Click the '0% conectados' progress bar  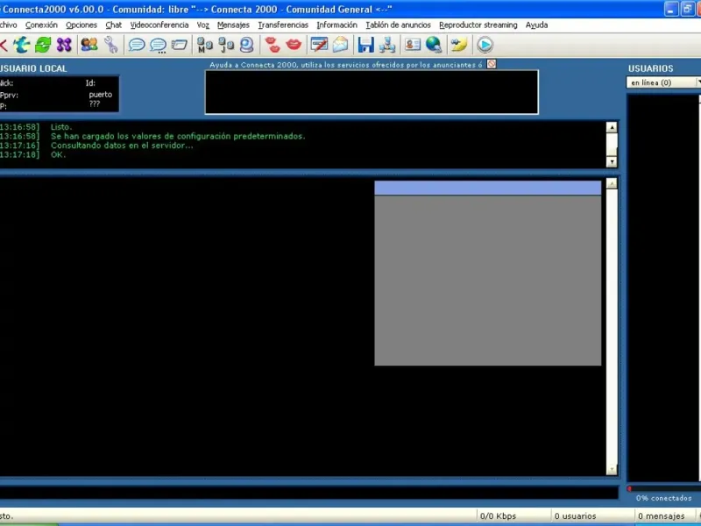664,489
